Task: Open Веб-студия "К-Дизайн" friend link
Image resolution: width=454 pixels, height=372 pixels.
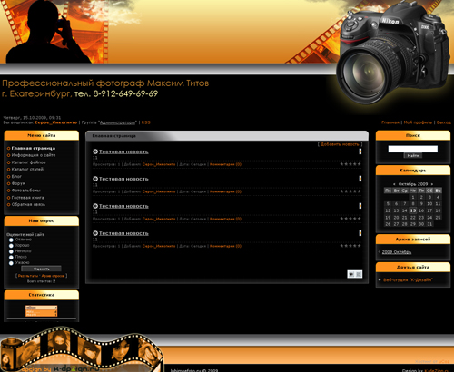Action: point(408,280)
